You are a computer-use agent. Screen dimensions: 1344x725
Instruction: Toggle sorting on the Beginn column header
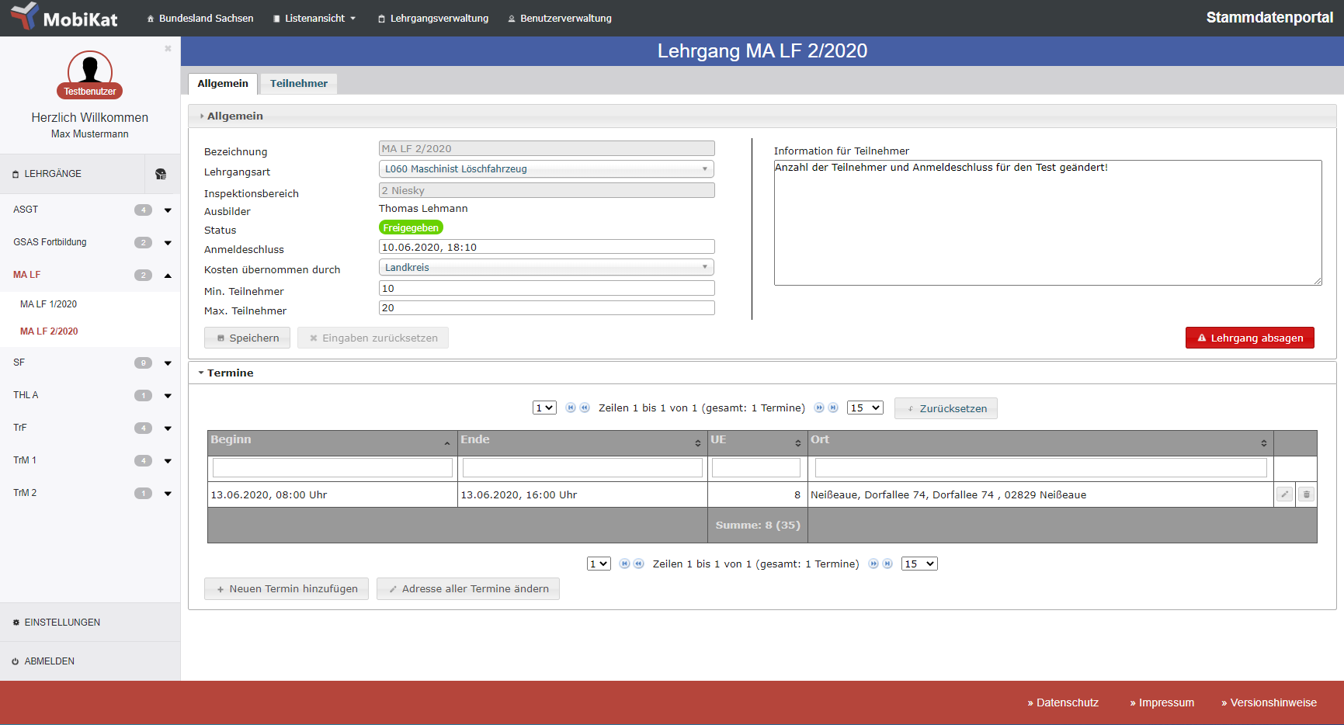pyautogui.click(x=332, y=440)
